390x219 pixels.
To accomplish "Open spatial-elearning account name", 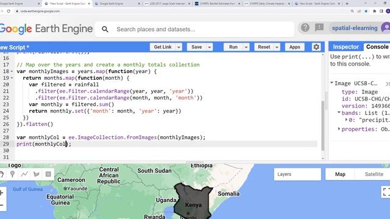I will click(x=355, y=28).
